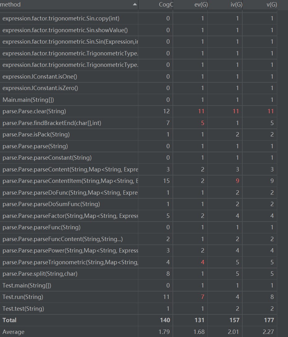The image size is (288, 337).
Task: Select parse.Parse.parseContentItem row
Action: tap(139, 181)
